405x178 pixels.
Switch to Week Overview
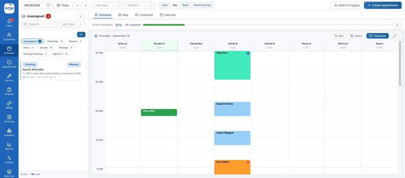point(202,5)
